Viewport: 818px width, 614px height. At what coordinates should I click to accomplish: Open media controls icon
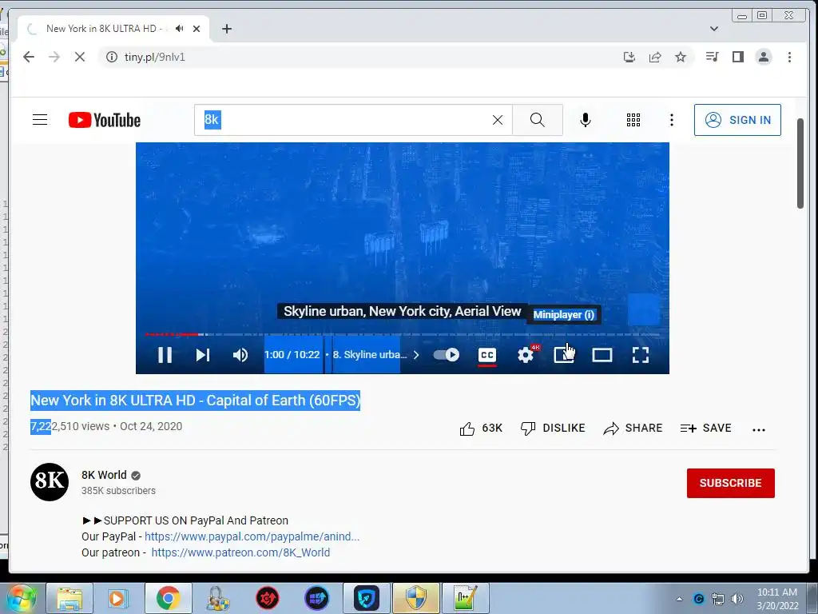712,57
